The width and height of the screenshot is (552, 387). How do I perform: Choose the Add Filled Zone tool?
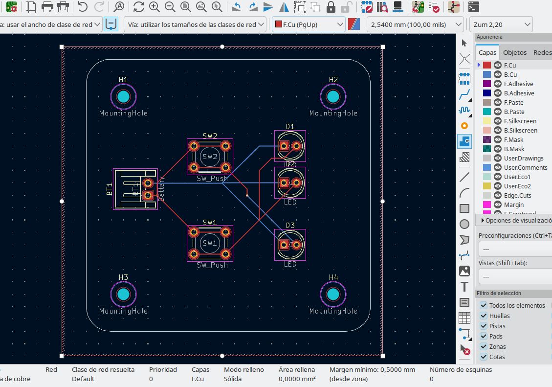464,141
